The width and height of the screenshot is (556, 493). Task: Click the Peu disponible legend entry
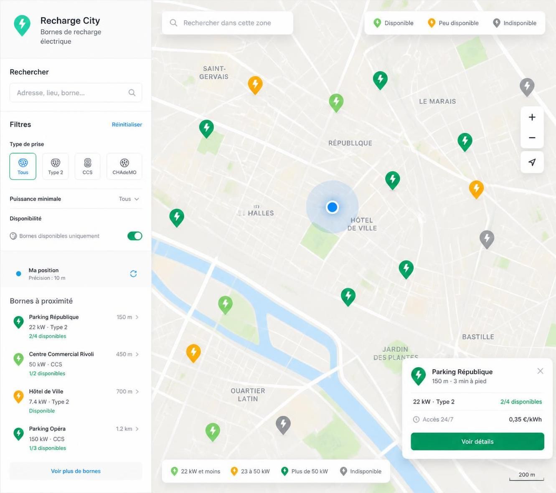pos(453,23)
